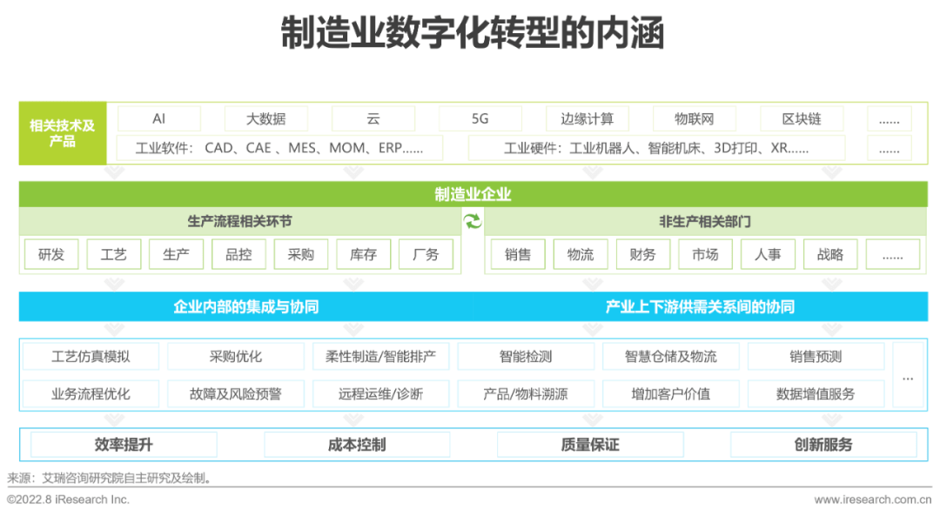Viewport: 940px width, 517px height.
Task: Click the 数据增值服务 box
Action: (x=816, y=393)
